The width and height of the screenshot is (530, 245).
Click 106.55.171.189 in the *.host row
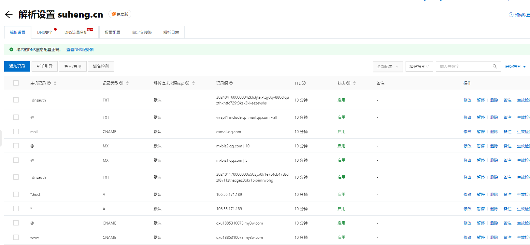229,194
